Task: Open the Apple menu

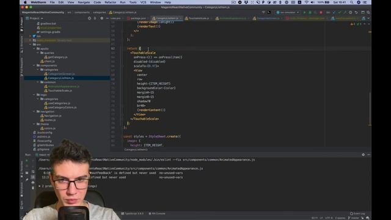Action: pyautogui.click(x=25, y=2)
